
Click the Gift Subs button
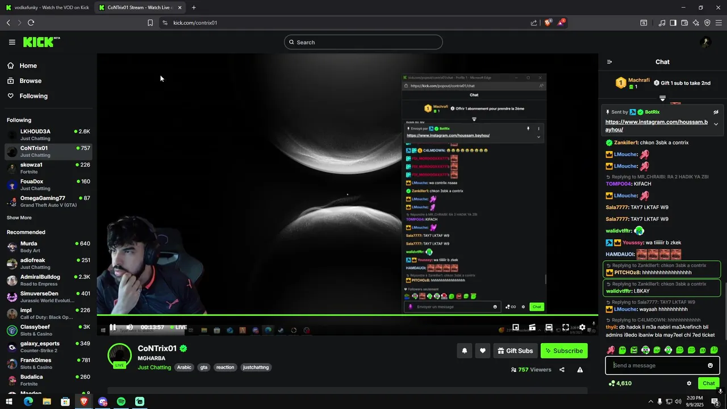click(x=515, y=350)
